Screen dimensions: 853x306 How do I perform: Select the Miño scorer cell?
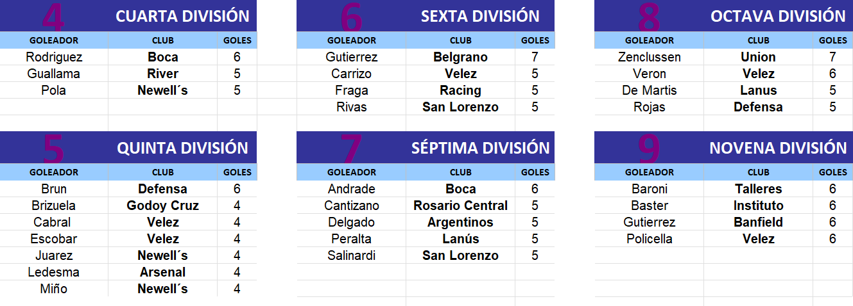[x=54, y=289]
